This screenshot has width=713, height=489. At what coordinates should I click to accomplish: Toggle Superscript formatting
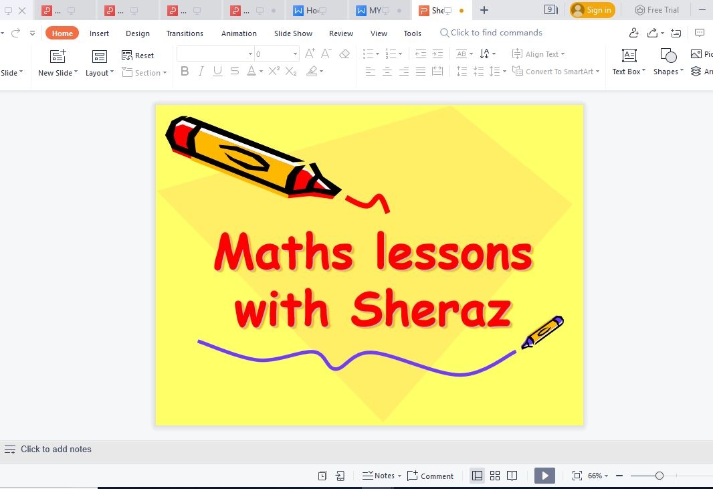(x=274, y=71)
